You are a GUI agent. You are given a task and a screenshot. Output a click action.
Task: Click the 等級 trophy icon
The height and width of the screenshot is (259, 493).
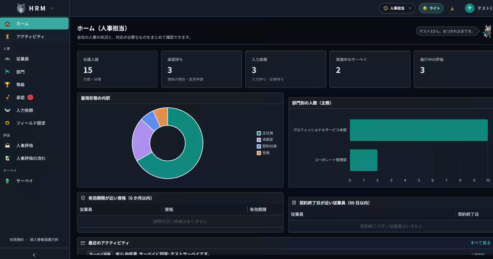(x=7, y=85)
